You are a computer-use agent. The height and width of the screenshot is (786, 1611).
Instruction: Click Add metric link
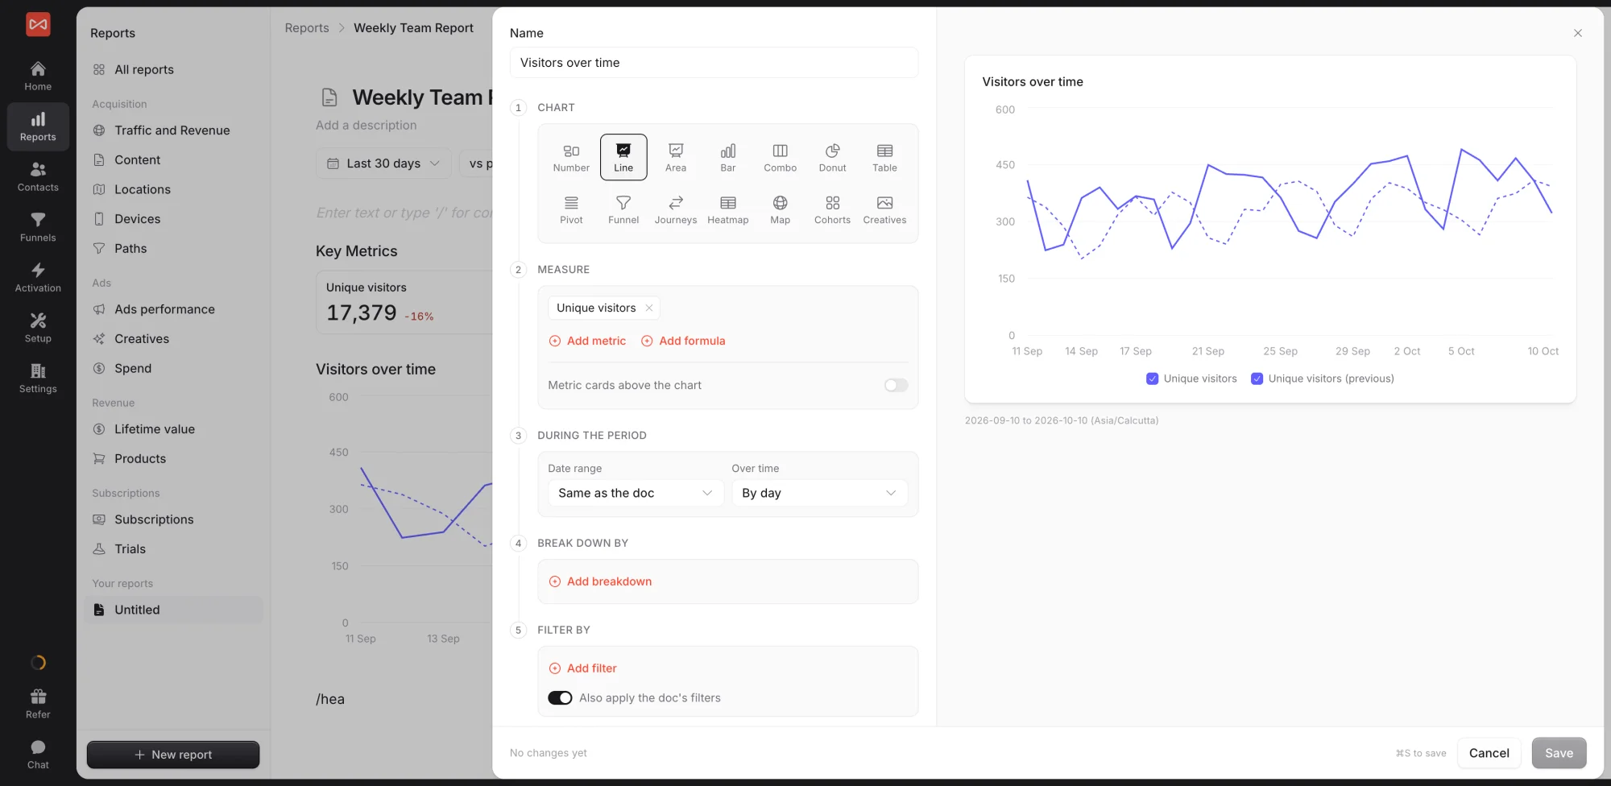(587, 341)
